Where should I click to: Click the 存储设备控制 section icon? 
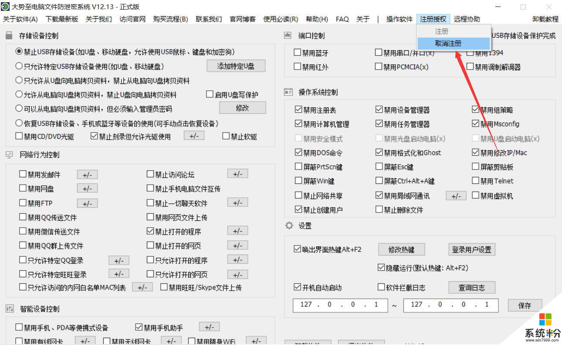[9, 35]
